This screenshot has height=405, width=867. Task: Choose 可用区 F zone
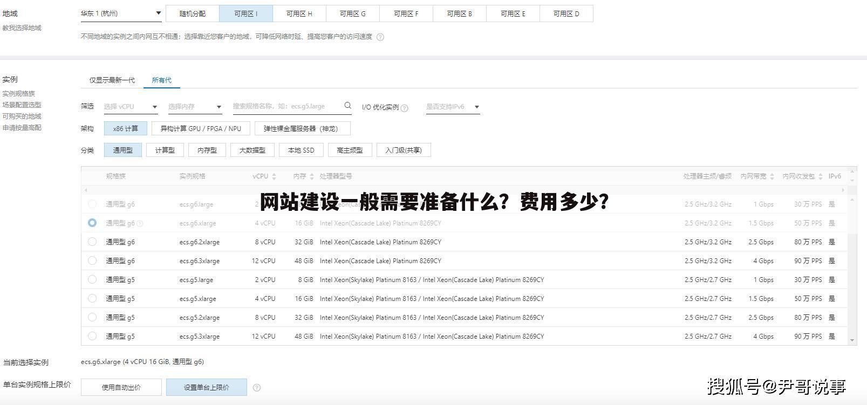tap(406, 13)
